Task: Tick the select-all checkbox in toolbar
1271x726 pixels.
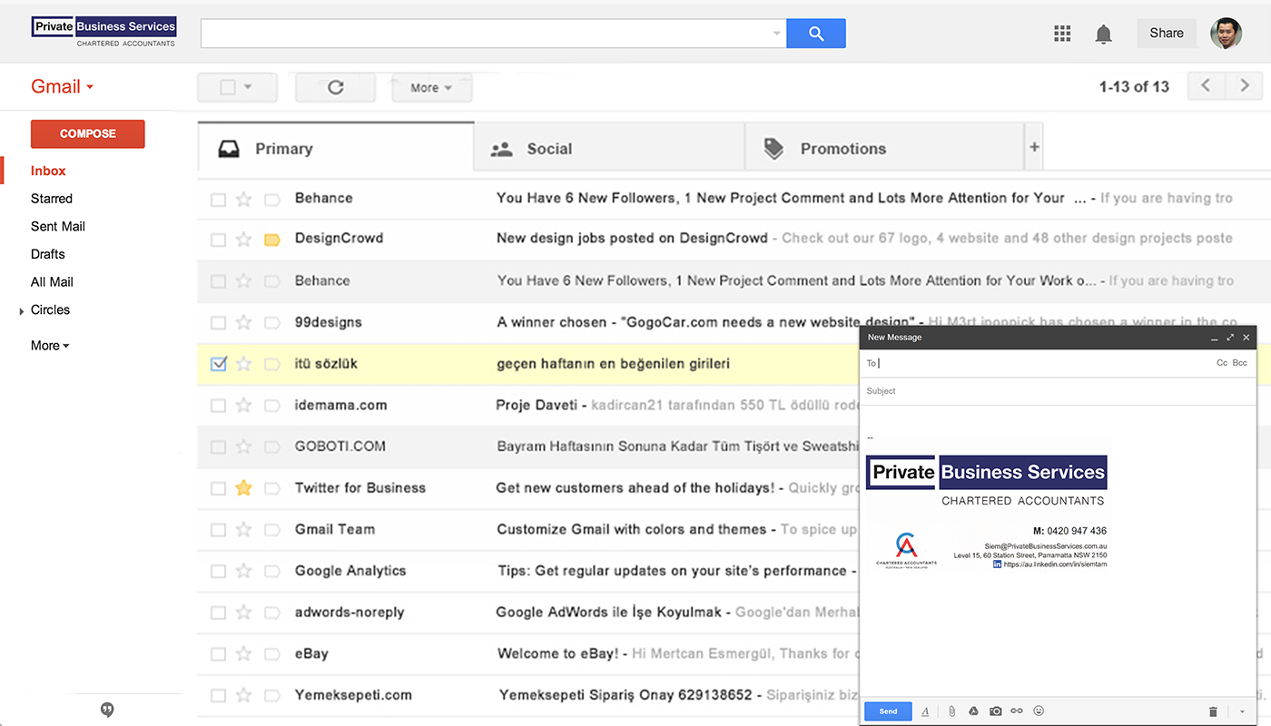Action: click(x=228, y=87)
